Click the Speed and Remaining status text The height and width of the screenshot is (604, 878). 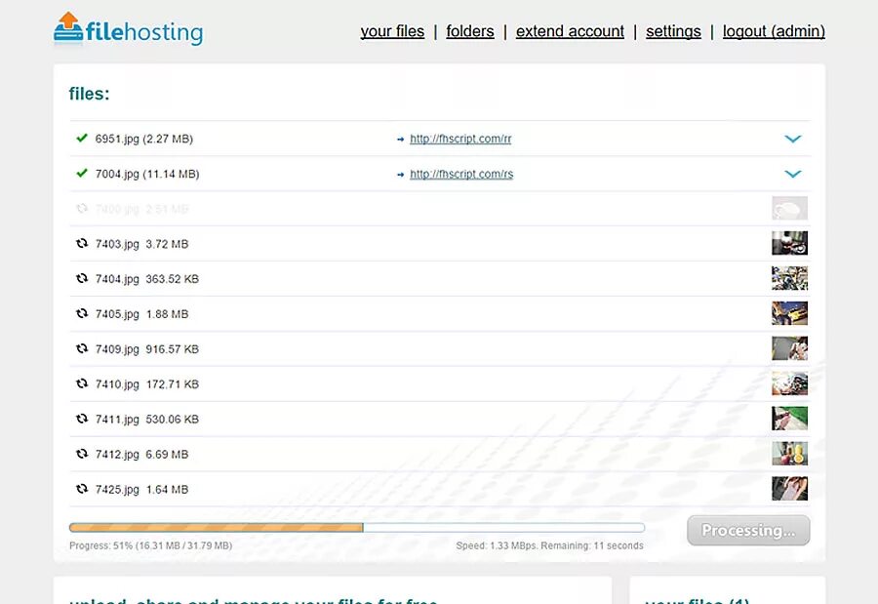pos(549,545)
